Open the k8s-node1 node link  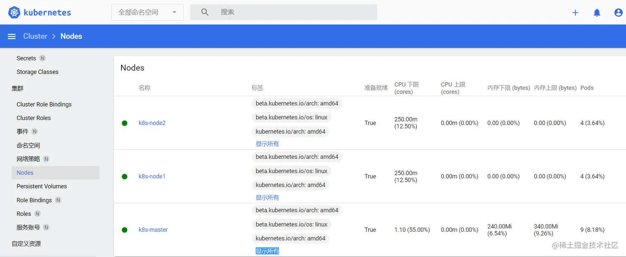(x=152, y=176)
